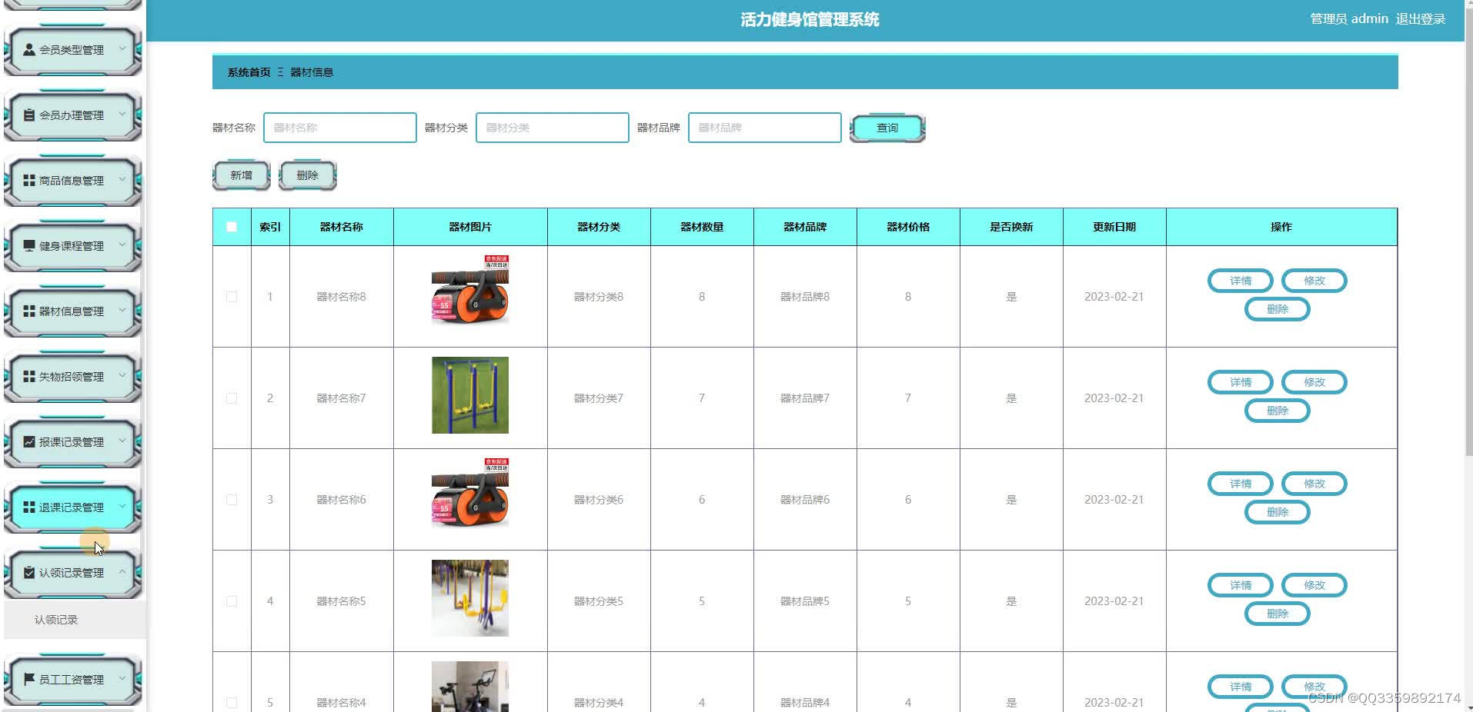Viewport: 1473px width, 712px height.
Task: Open 器材信息管理 menu label
Action: (72, 311)
